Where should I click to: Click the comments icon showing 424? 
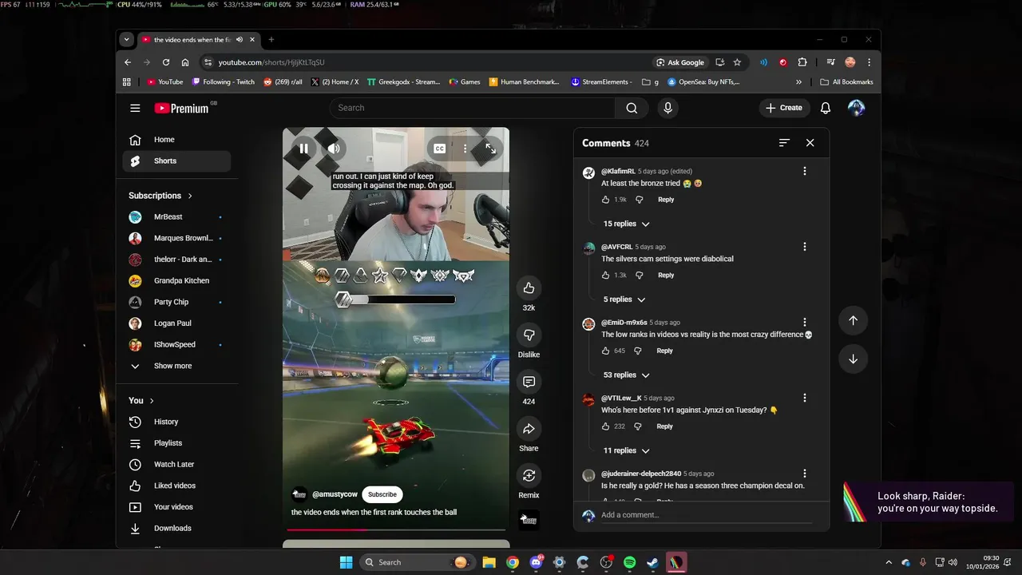point(529,382)
